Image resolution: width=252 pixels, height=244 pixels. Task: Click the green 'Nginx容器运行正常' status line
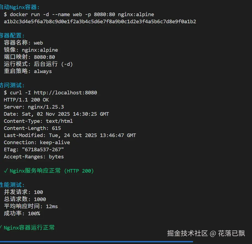click(27, 228)
